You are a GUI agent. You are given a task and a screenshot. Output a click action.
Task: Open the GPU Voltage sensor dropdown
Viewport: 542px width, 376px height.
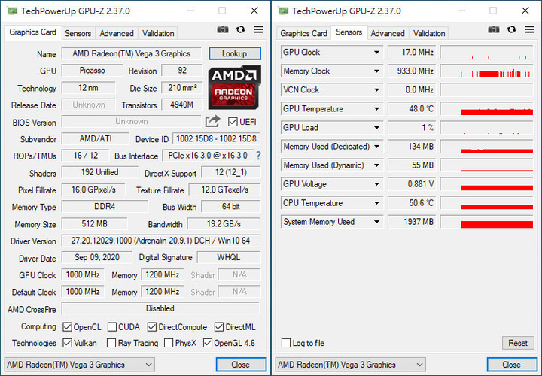point(377,184)
